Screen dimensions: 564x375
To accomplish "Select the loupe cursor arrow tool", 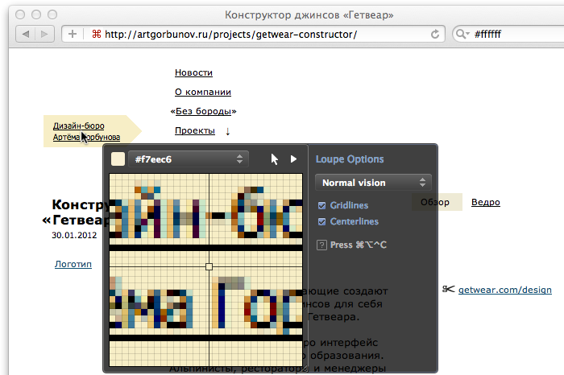I will point(275,159).
